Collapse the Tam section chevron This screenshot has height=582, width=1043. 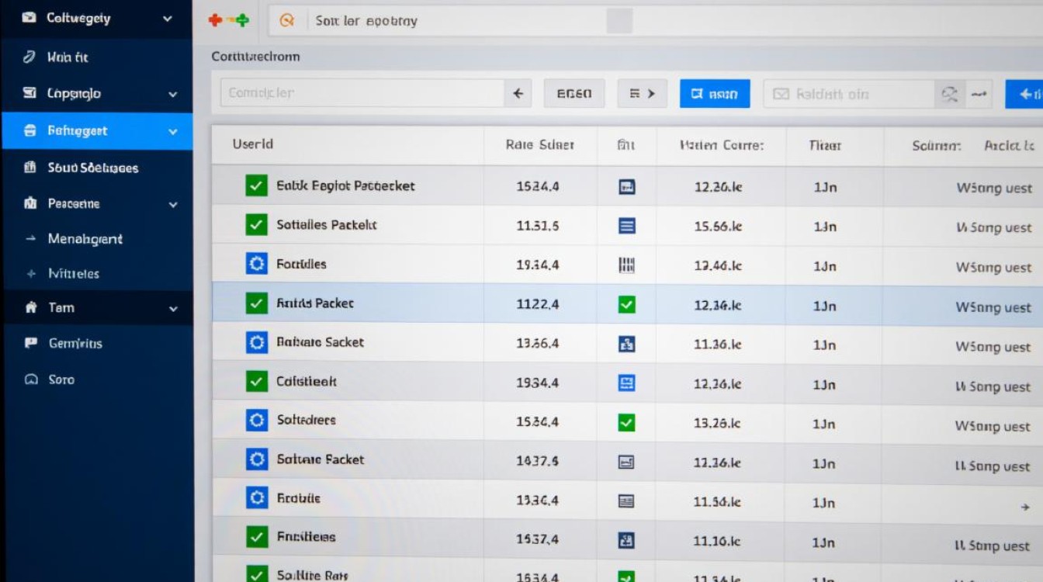[173, 308]
